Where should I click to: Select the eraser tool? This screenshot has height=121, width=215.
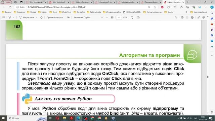(41, 17)
